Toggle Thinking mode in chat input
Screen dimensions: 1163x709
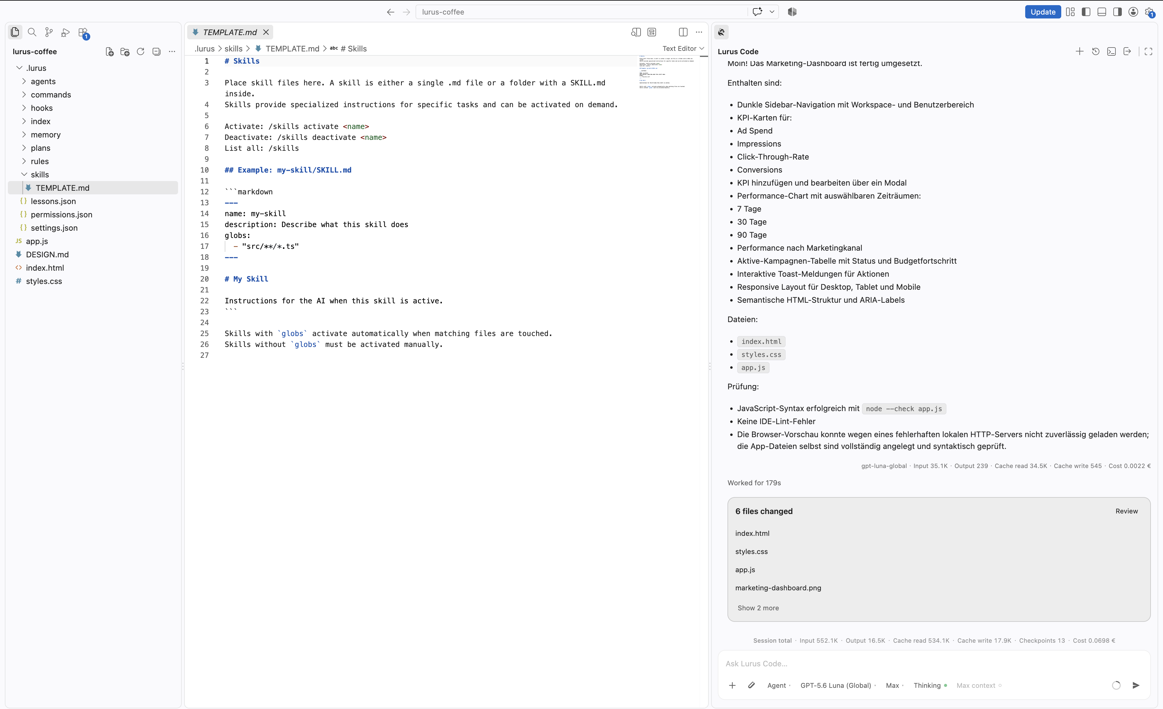click(930, 685)
